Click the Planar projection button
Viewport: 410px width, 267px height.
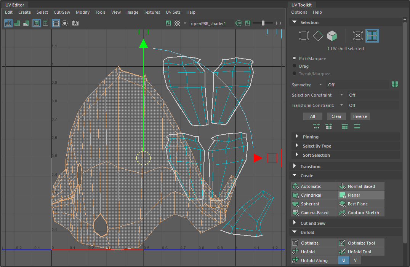click(361, 195)
